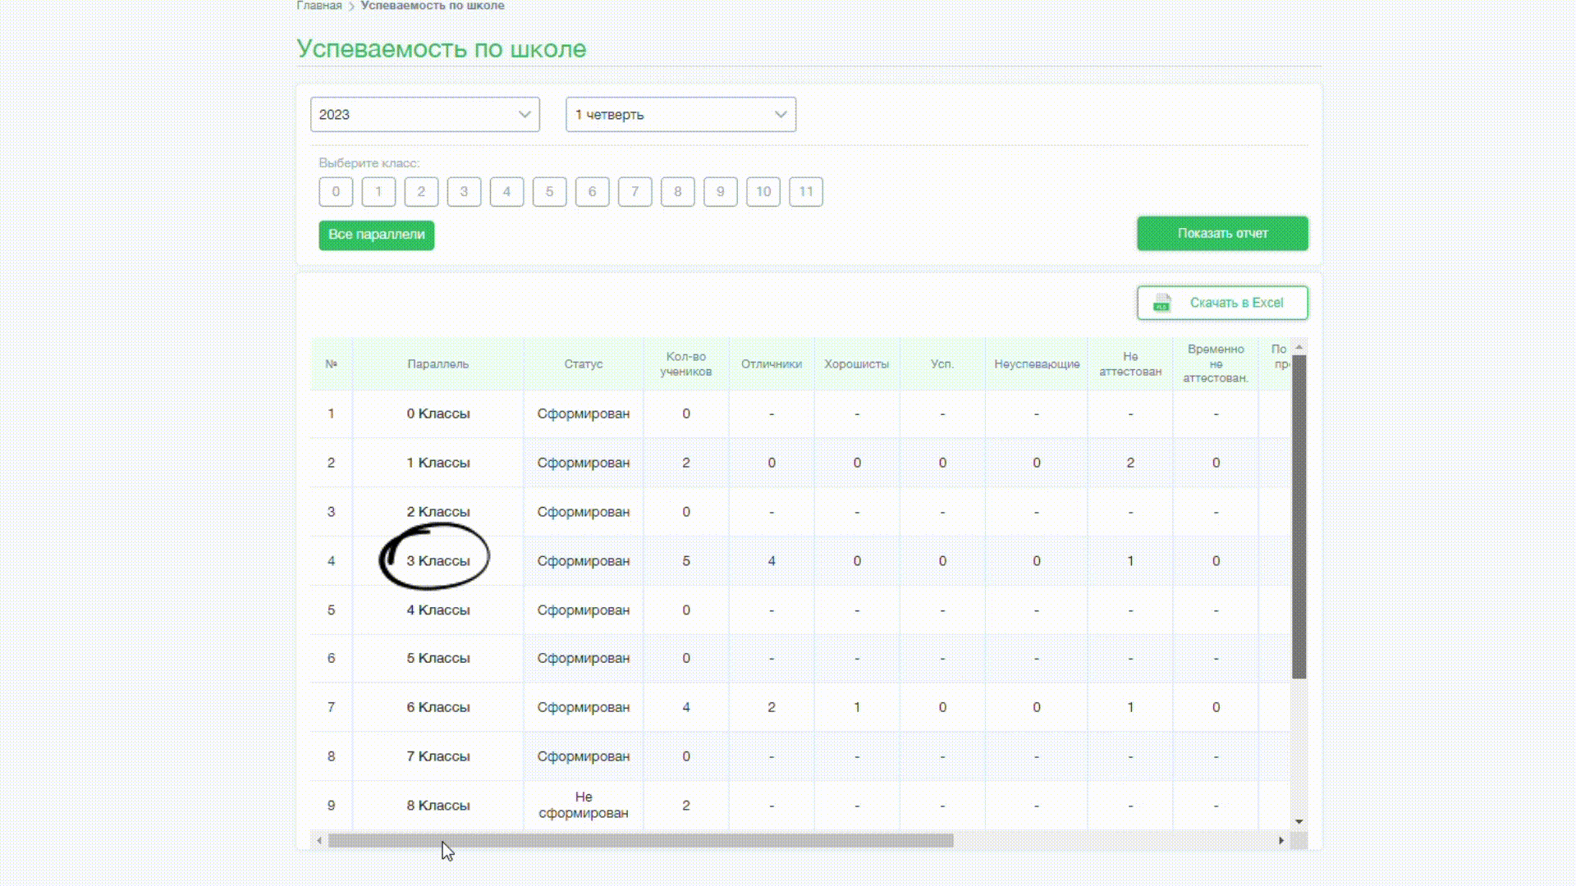The width and height of the screenshot is (1576, 886).
Task: Download report via 'Скачать в Excel'
Action: click(x=1222, y=303)
